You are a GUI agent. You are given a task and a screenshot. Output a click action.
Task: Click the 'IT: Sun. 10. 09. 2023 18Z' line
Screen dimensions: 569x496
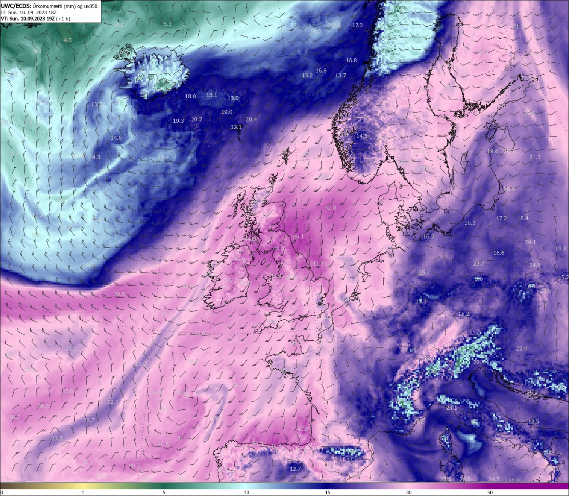click(28, 12)
